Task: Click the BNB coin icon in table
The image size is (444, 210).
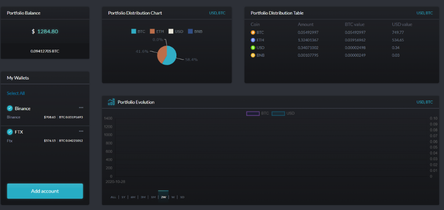Action: point(253,55)
